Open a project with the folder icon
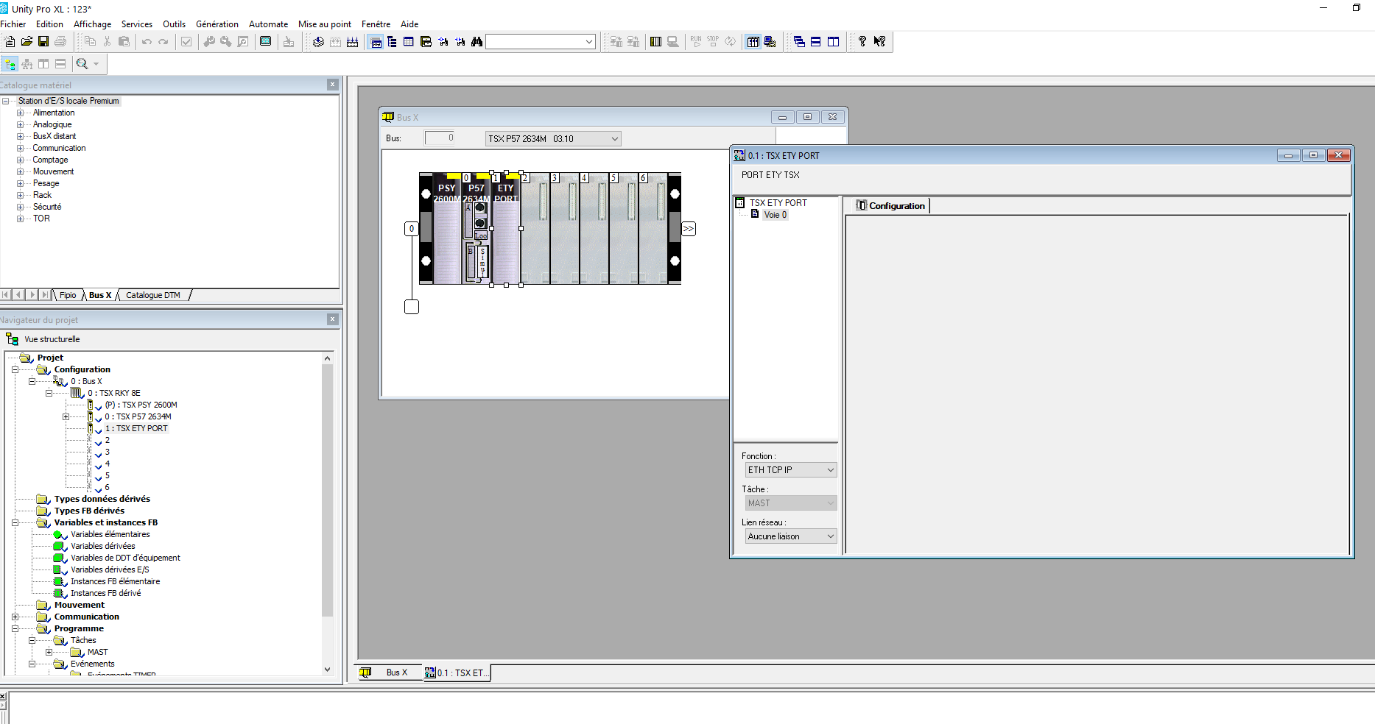Viewport: 1375px width, 724px height. [27, 42]
